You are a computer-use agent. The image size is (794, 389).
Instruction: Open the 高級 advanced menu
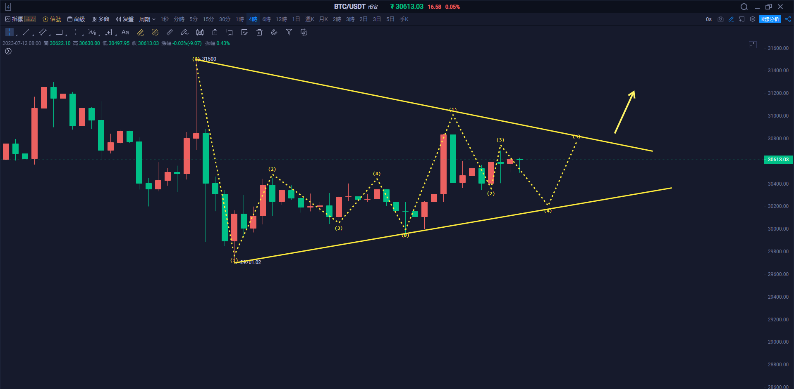coord(76,19)
